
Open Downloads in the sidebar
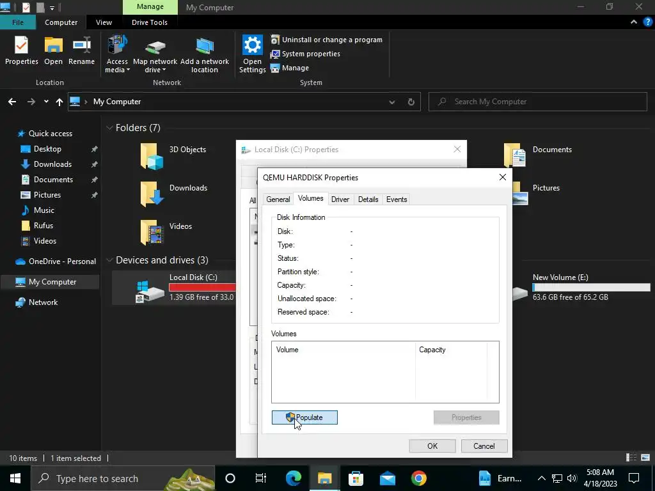click(x=52, y=164)
